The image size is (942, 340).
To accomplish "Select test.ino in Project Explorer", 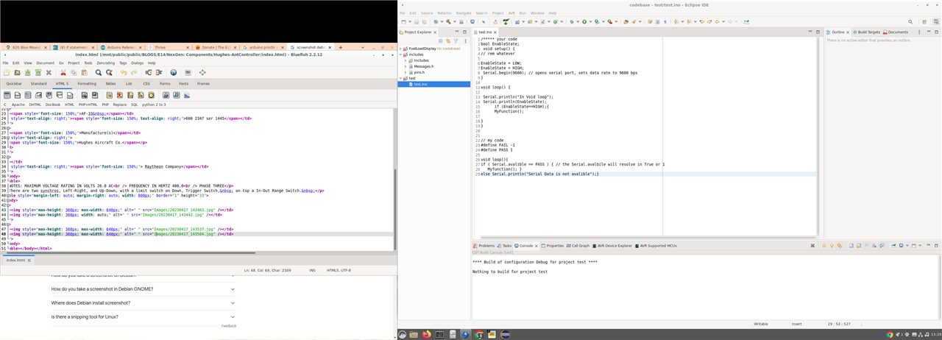I will coord(420,84).
